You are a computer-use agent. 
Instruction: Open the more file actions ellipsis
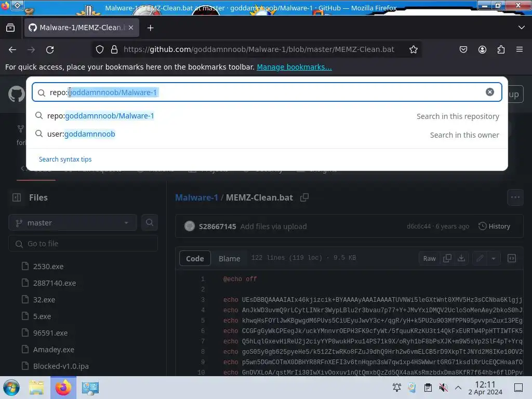pyautogui.click(x=515, y=197)
